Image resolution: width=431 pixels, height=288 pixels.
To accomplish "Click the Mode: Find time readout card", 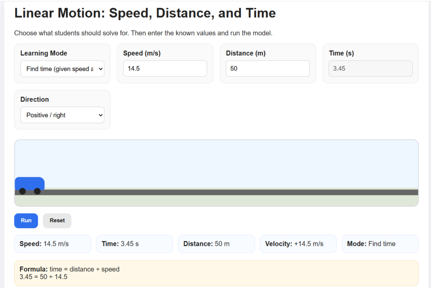I will [x=380, y=244].
